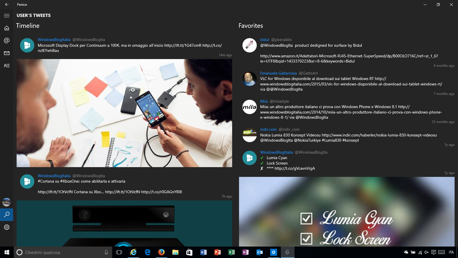Open the Emanuele Galtarossa name link

279,73
